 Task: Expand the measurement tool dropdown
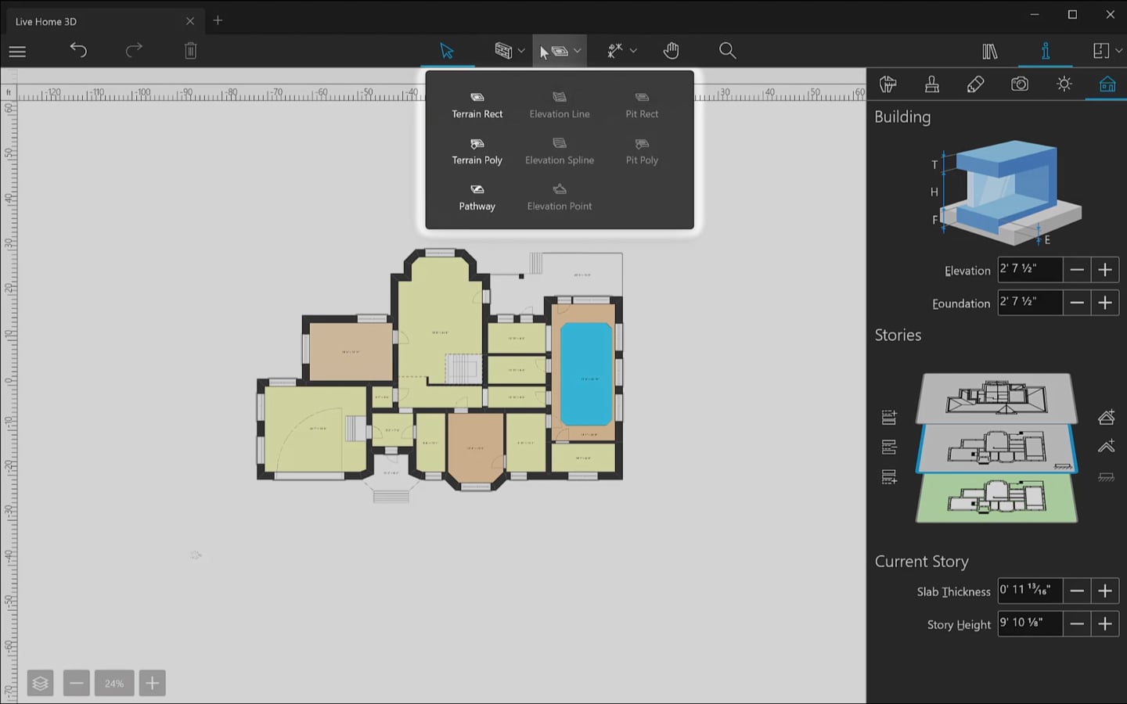[634, 50]
